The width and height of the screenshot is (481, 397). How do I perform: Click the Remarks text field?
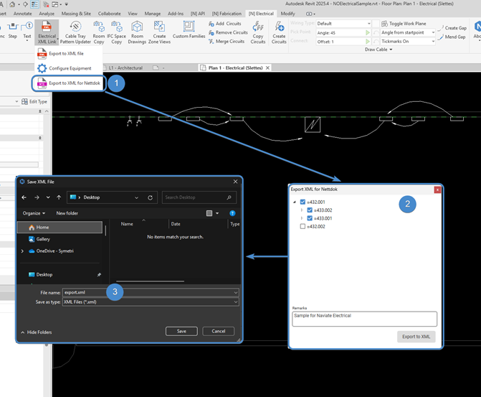pyautogui.click(x=364, y=319)
